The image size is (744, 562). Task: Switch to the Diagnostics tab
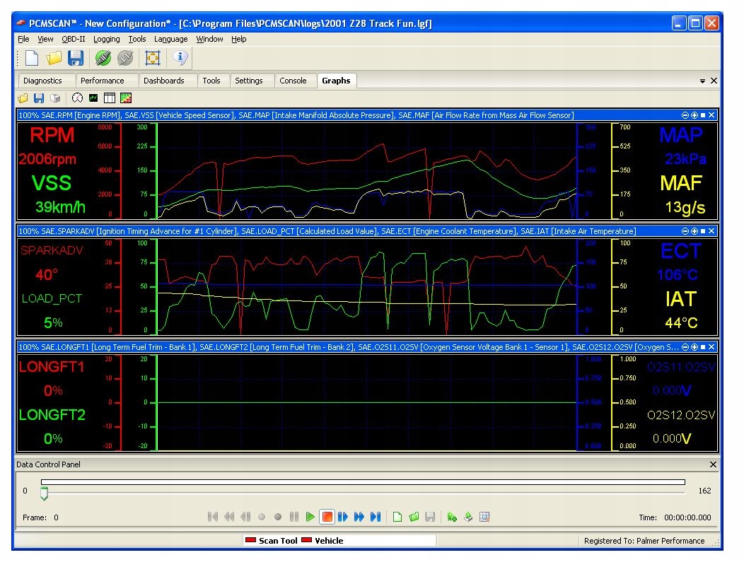(43, 81)
